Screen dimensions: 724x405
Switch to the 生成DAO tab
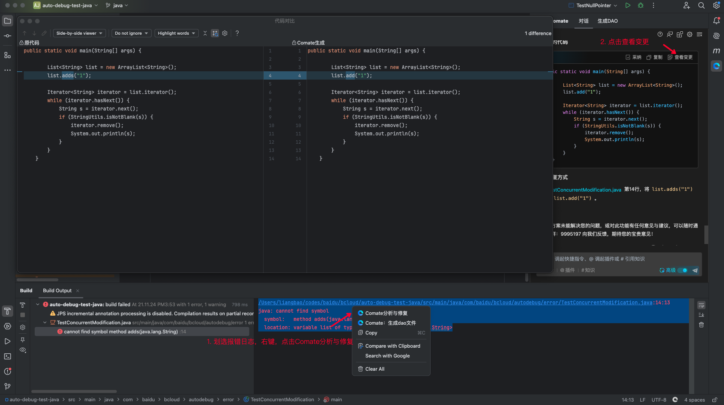607,21
